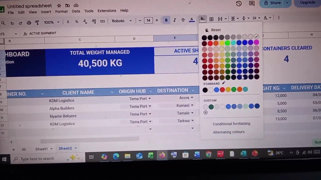Viewport: 321px width, 180px height.
Task: Toggle strikethrough formatting button
Action: tap(183, 20)
